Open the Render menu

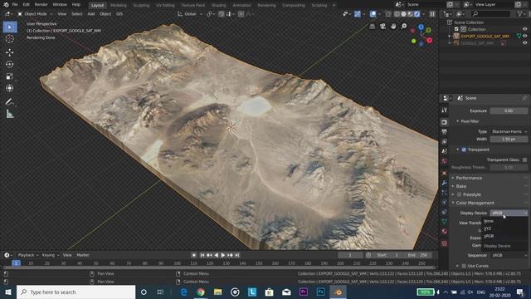41,5
